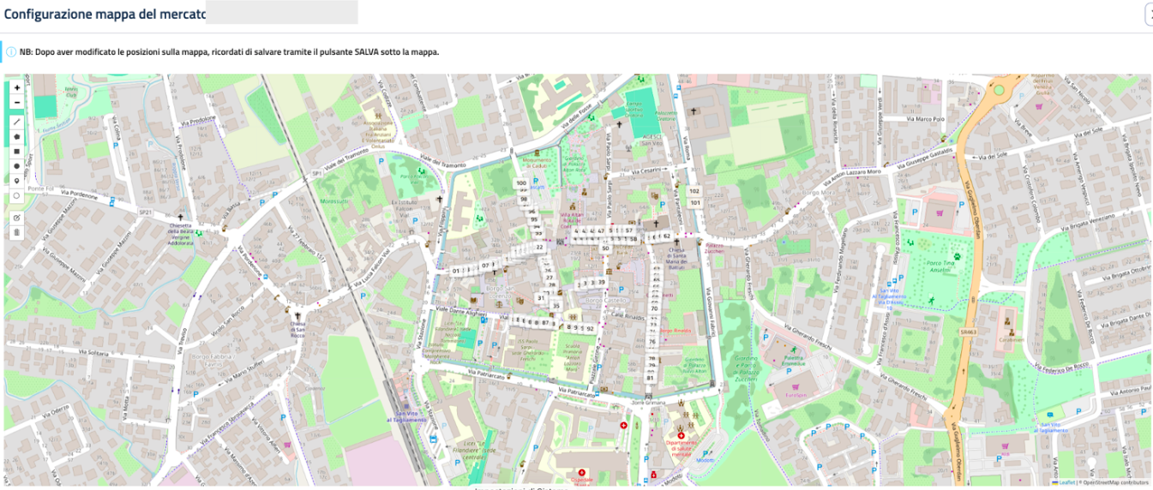Select stall marker 58 on map

[634, 239]
